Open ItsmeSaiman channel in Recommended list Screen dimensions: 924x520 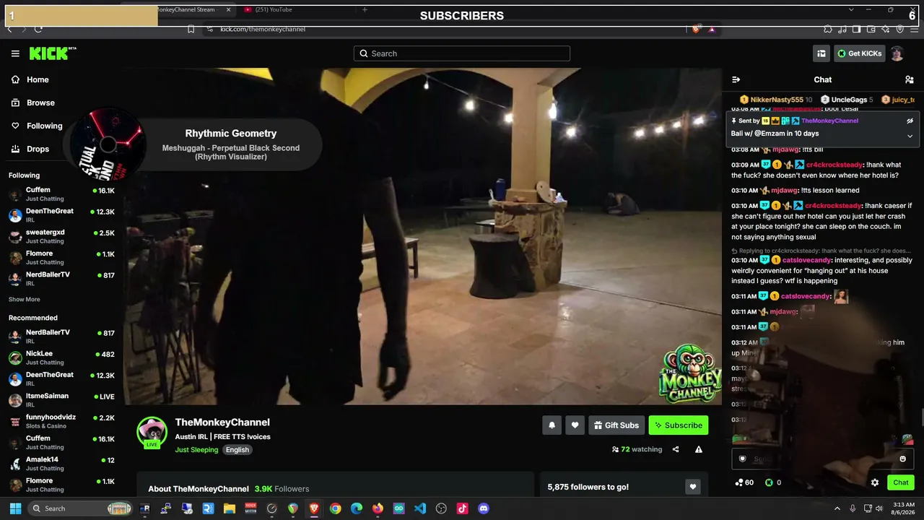(61, 400)
